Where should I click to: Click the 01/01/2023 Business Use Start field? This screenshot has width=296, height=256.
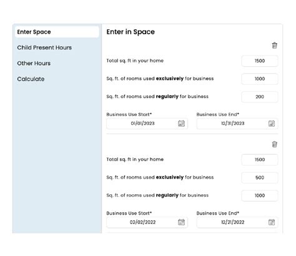click(147, 124)
